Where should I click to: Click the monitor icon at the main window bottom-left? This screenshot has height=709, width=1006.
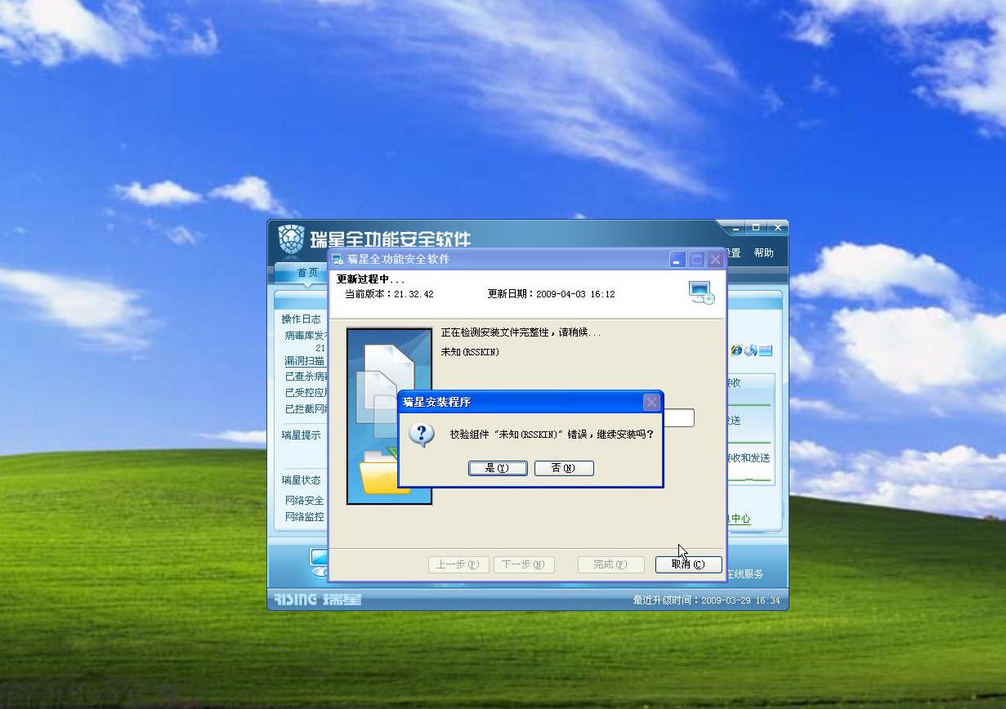[x=319, y=561]
